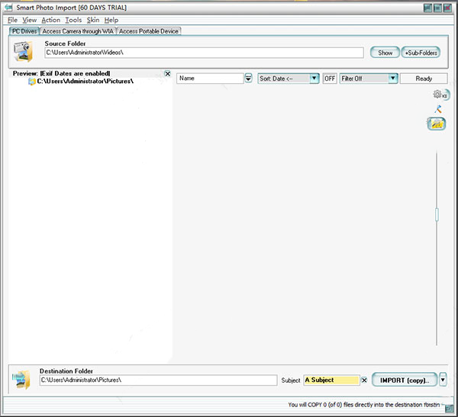
Task: Click the Pictures folder icon in preview tree
Action: click(x=32, y=82)
